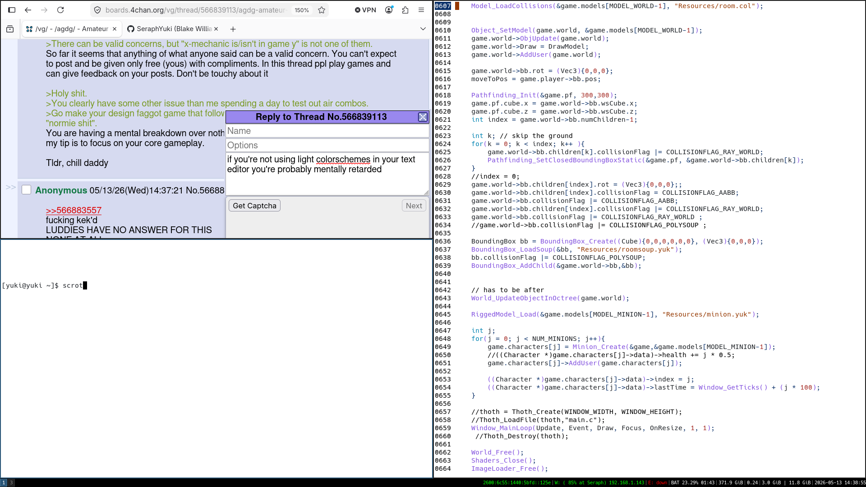866x487 pixels.
Task: Open a new tab with the plus button
Action: click(233, 29)
